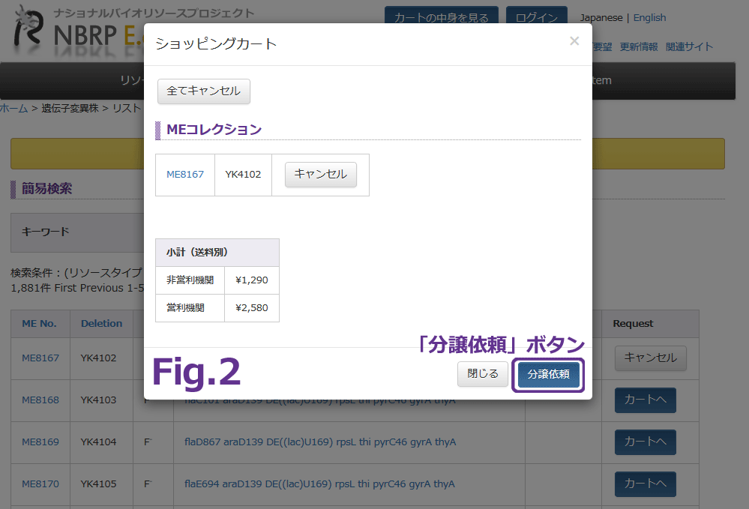749x509 pixels.
Task: Close the shopping cart dialog with X
Action: click(x=574, y=41)
